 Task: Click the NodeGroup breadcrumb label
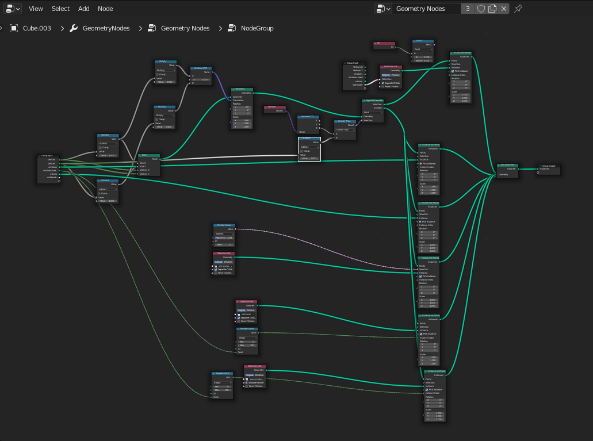[257, 28]
